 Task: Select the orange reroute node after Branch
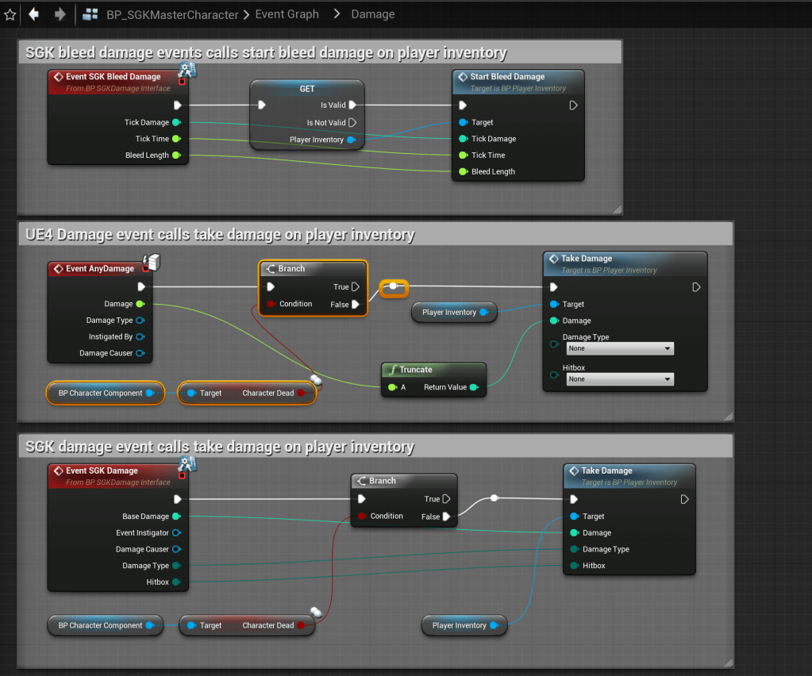pyautogui.click(x=393, y=286)
